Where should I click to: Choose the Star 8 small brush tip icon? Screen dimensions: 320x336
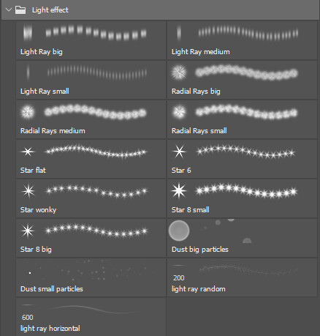click(x=179, y=190)
